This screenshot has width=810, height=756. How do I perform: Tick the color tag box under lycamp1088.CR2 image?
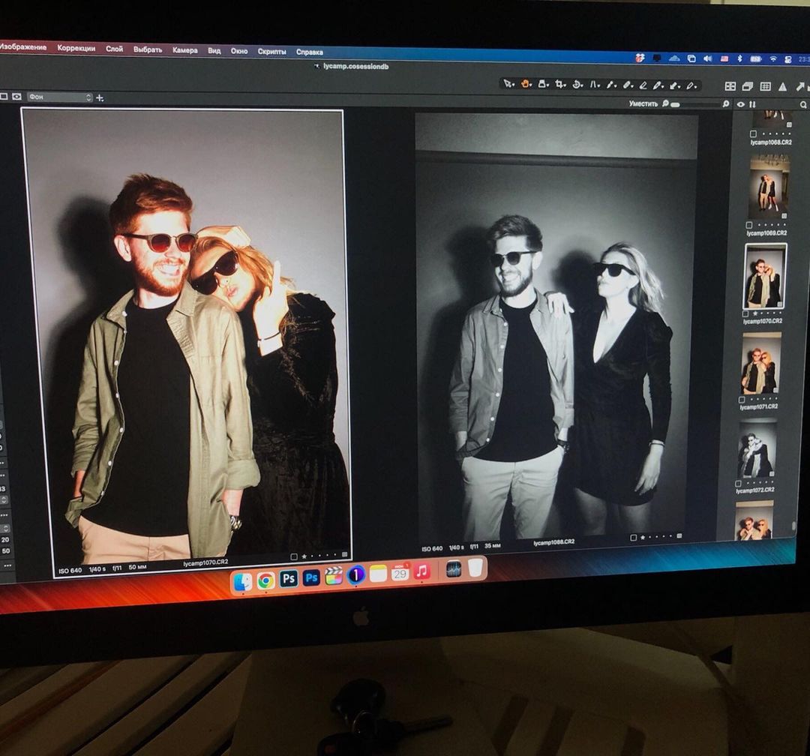pos(633,537)
